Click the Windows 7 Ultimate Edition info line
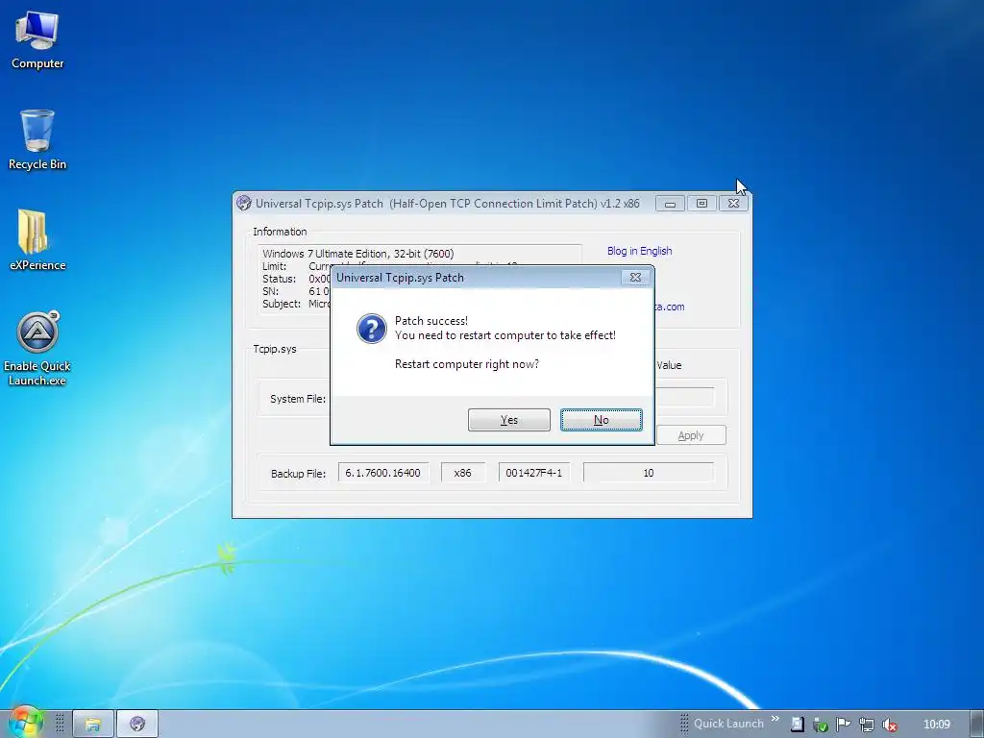The width and height of the screenshot is (984, 738). pyautogui.click(x=357, y=254)
